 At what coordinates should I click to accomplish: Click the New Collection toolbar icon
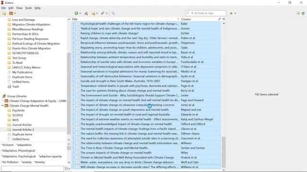4,13
